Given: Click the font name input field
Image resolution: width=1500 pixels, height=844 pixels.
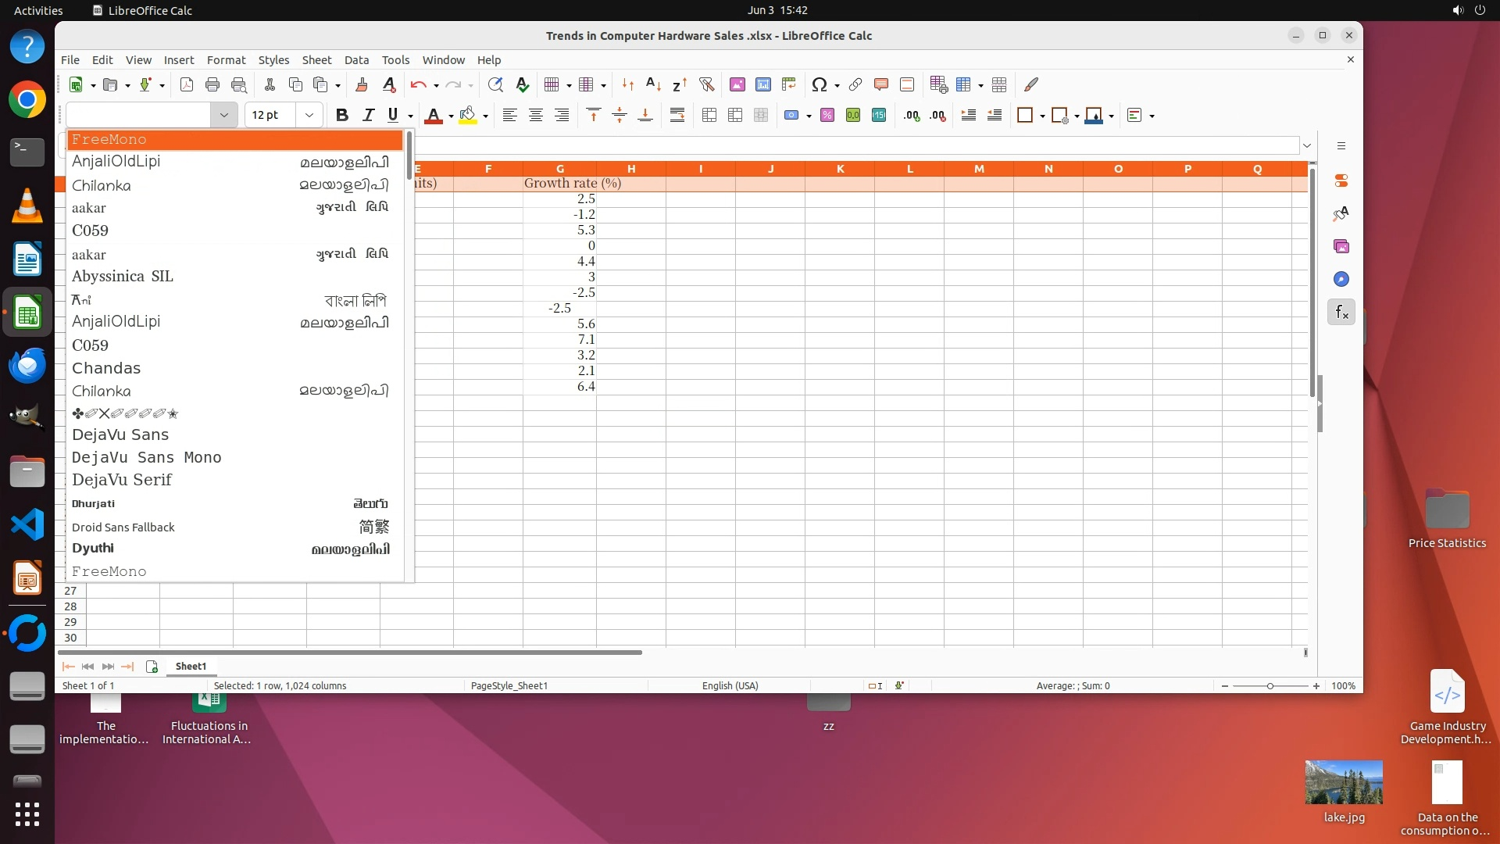Looking at the screenshot, I should coord(138,116).
